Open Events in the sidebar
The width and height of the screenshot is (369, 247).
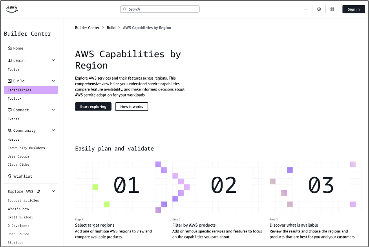coord(13,119)
